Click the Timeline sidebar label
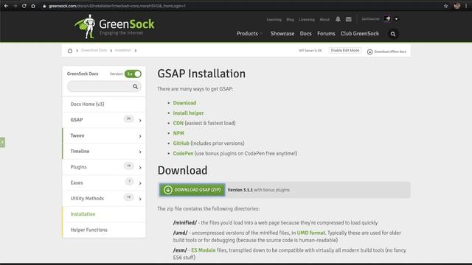This screenshot has width=472, height=265. [x=80, y=152]
